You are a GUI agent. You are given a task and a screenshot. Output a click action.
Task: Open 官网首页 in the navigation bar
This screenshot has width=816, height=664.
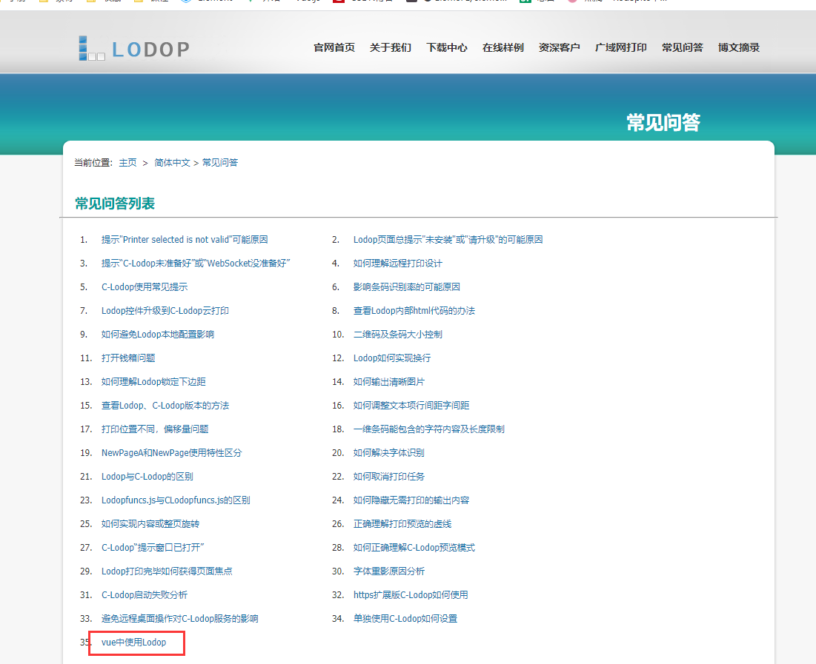point(334,48)
